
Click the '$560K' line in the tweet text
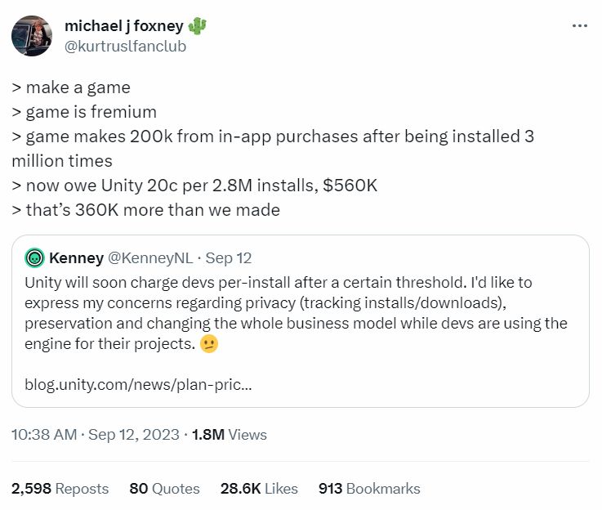coord(194,186)
